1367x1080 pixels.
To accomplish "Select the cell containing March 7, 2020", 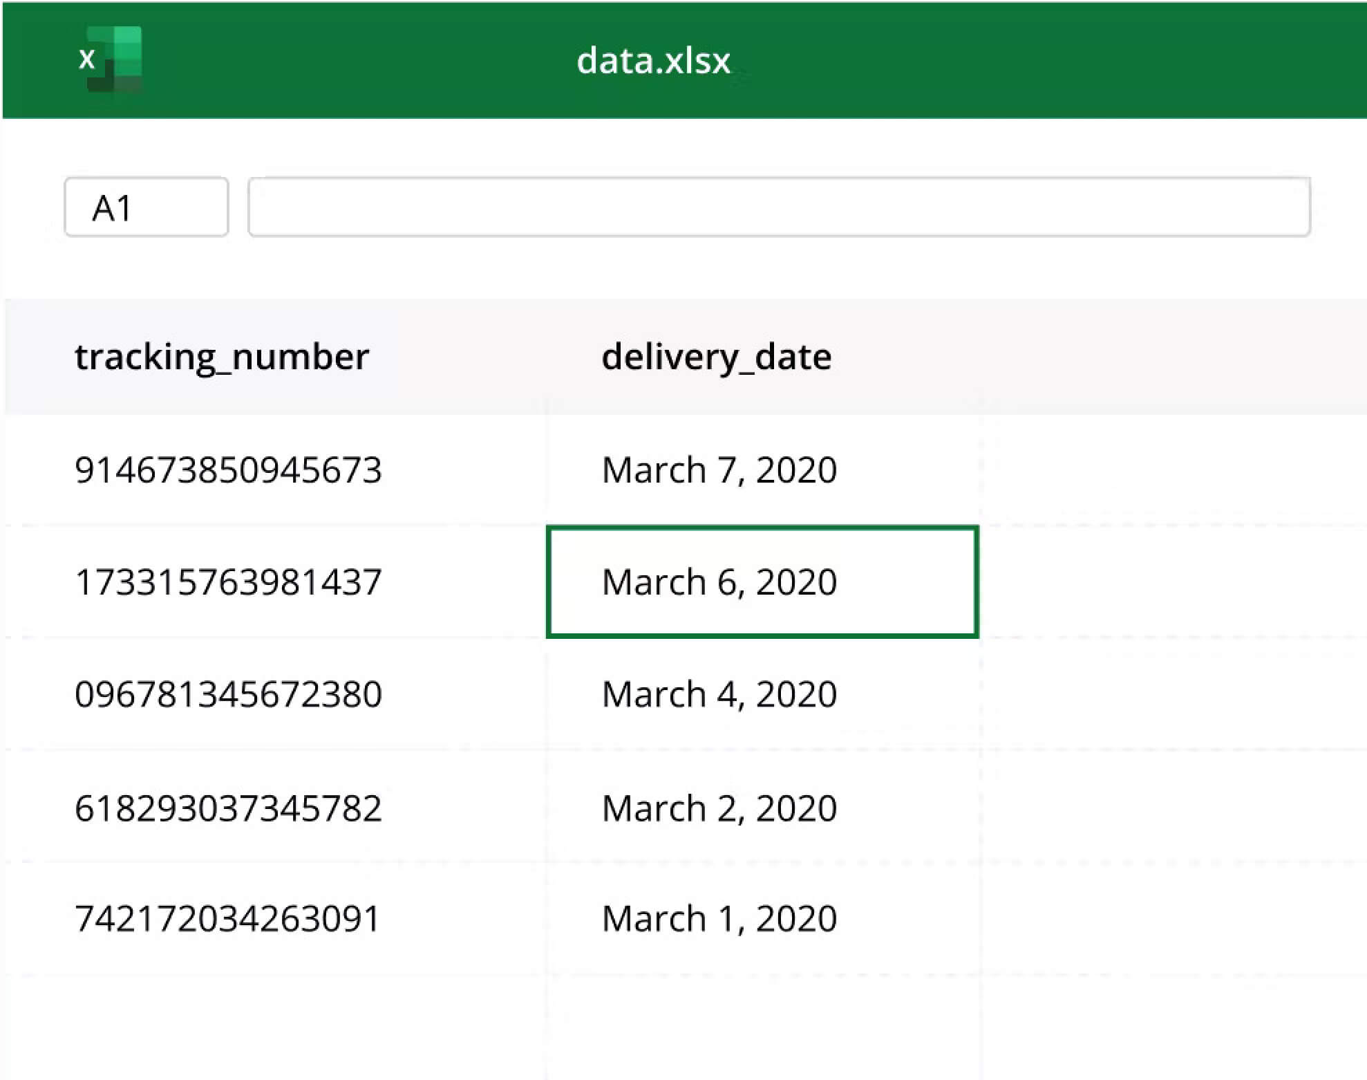I will [x=719, y=470].
